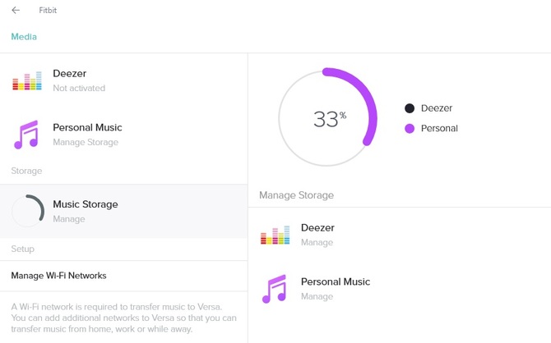
Task: Click the 33% storage usage ring
Action: pyautogui.click(x=328, y=119)
